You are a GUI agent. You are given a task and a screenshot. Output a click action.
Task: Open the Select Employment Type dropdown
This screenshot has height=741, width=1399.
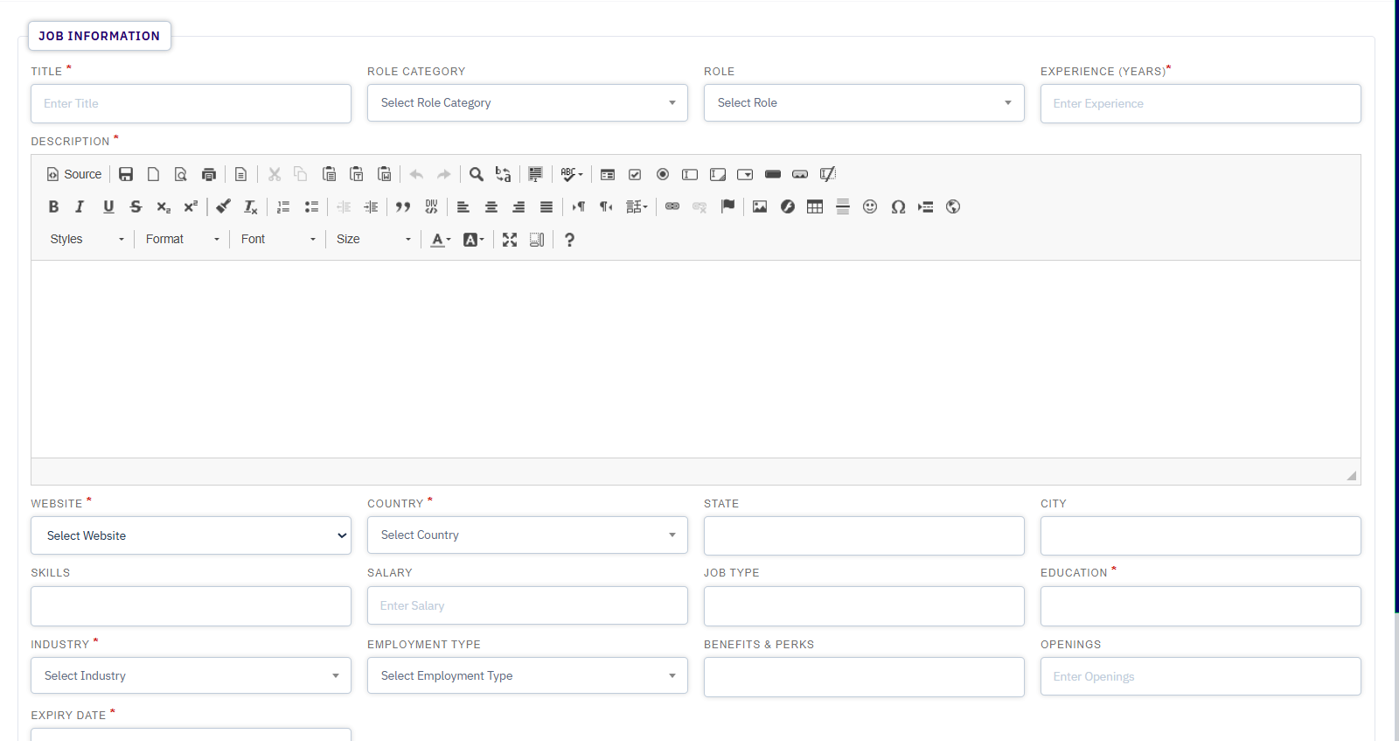pos(527,675)
